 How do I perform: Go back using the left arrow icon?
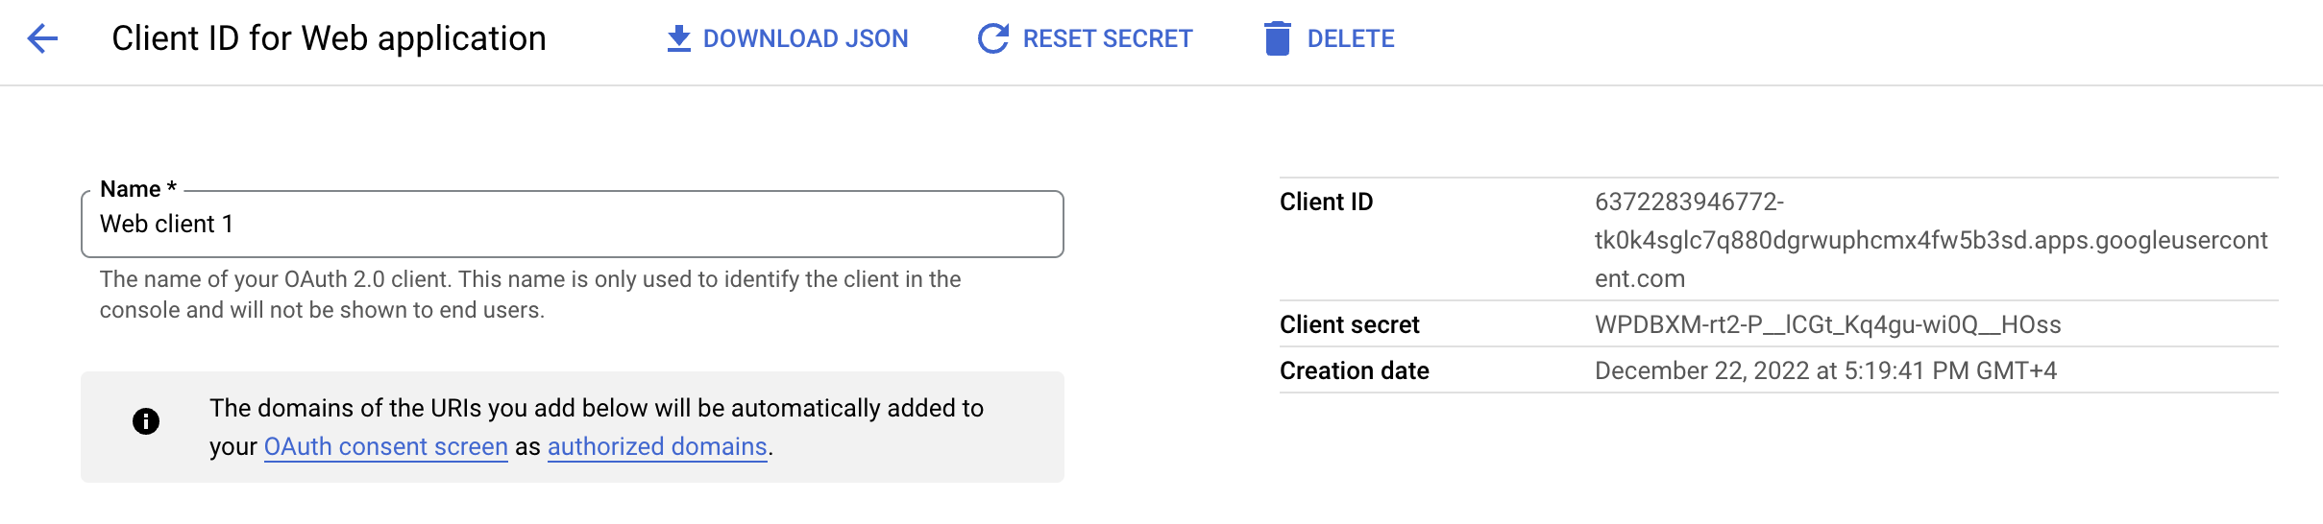click(x=42, y=38)
